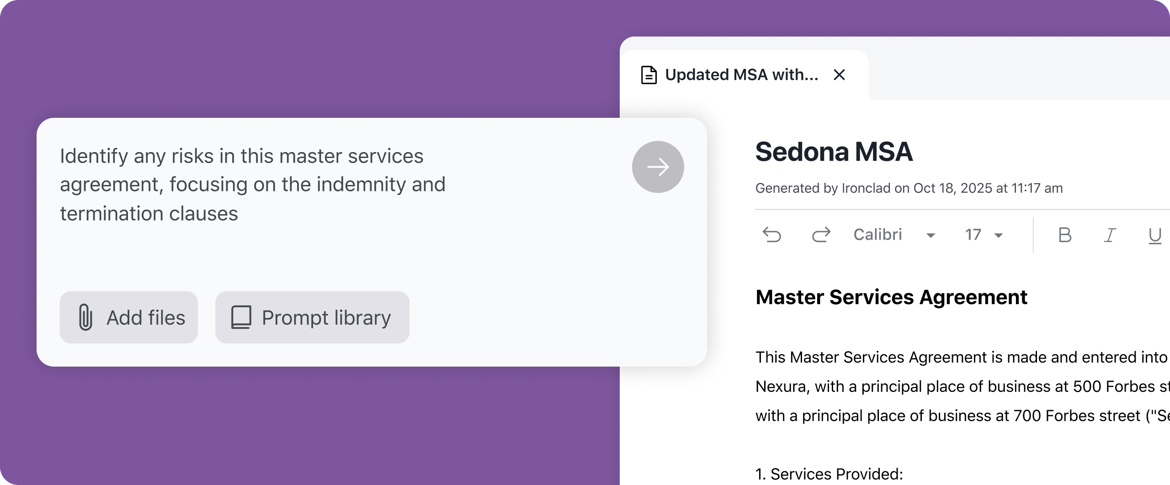The width and height of the screenshot is (1170, 485).
Task: Open the Prompt library
Action: point(312,317)
